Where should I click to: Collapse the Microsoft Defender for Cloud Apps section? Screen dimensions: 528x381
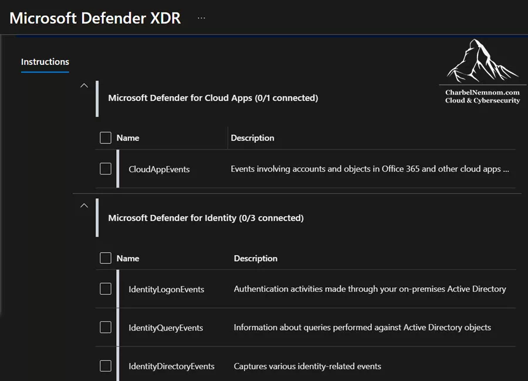click(84, 86)
